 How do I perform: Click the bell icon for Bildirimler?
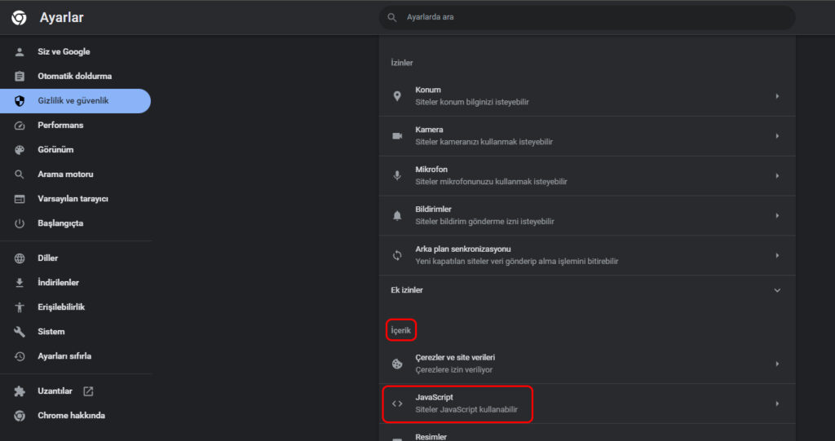(x=397, y=216)
